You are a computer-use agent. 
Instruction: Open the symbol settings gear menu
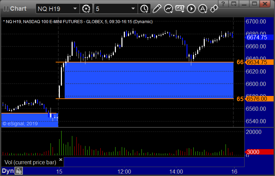pyautogui.click(x=86, y=9)
